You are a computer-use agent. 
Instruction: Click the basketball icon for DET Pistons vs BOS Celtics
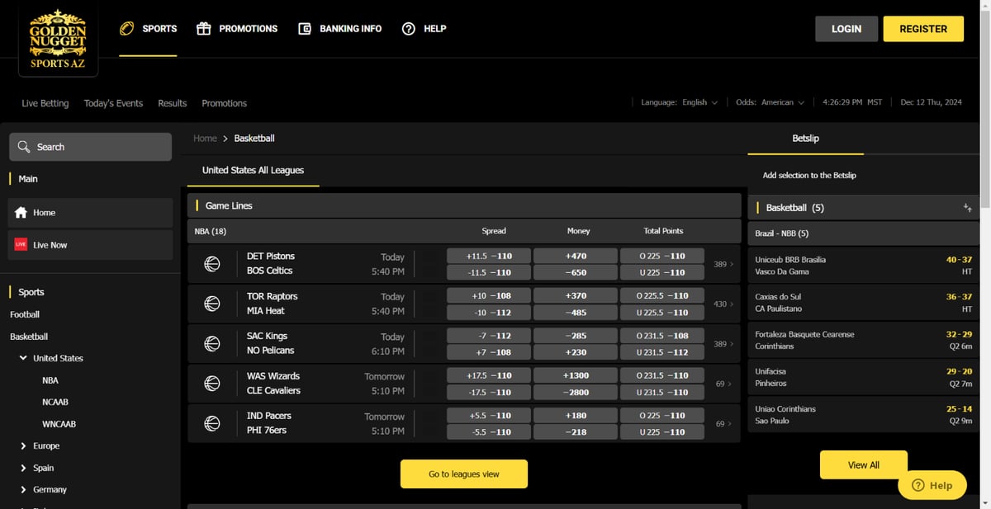(x=212, y=263)
